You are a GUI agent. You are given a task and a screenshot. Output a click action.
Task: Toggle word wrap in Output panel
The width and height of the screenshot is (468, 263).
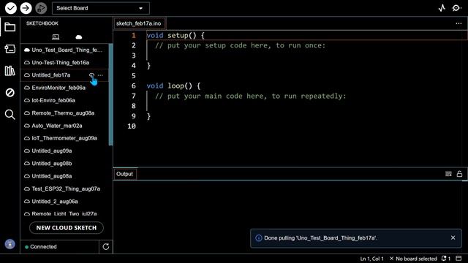coord(448,174)
